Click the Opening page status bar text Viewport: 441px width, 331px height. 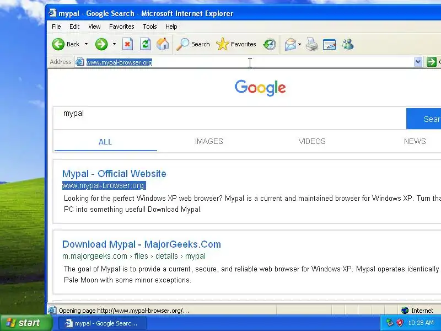123,311
